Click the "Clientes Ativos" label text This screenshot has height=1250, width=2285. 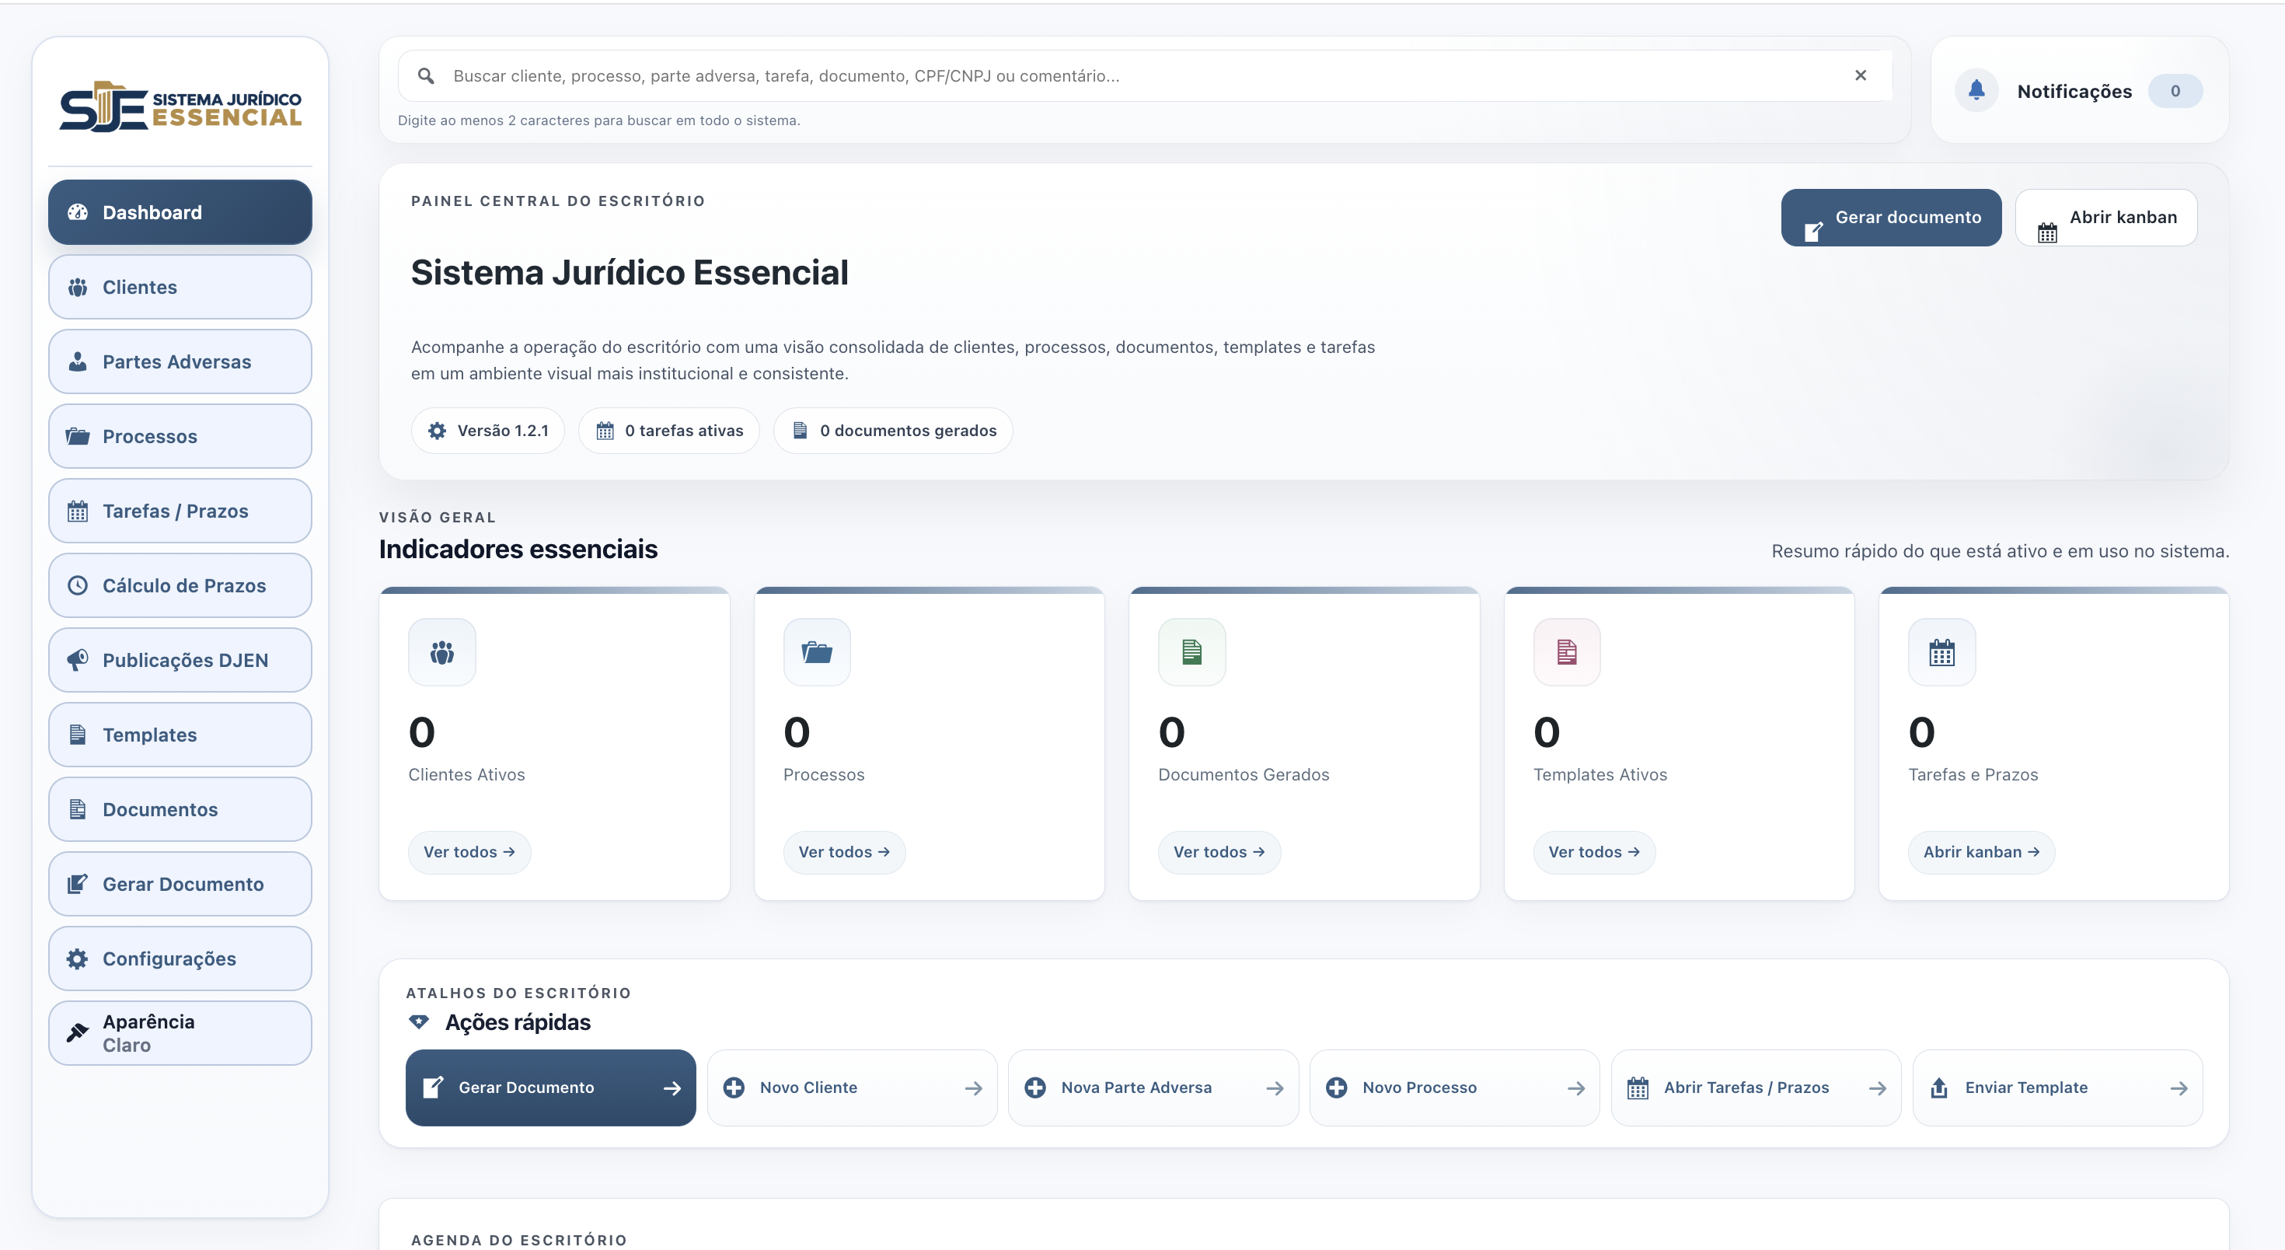pyautogui.click(x=466, y=774)
